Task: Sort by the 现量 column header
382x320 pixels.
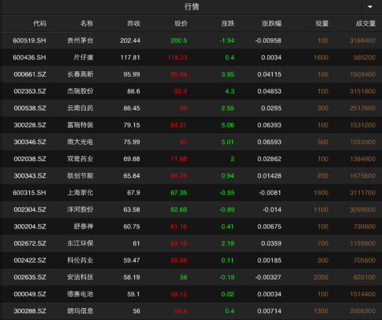Action: [x=322, y=24]
